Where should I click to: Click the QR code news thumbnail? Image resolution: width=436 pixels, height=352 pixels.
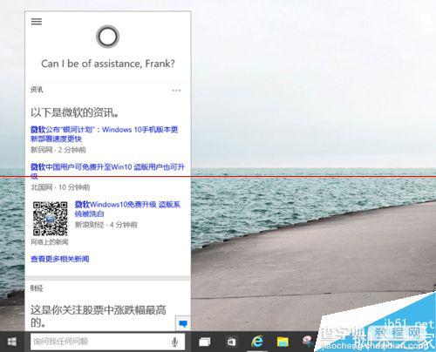(x=50, y=219)
